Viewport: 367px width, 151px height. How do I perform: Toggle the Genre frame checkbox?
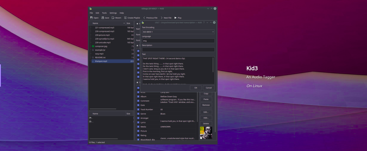click(x=138, y=114)
